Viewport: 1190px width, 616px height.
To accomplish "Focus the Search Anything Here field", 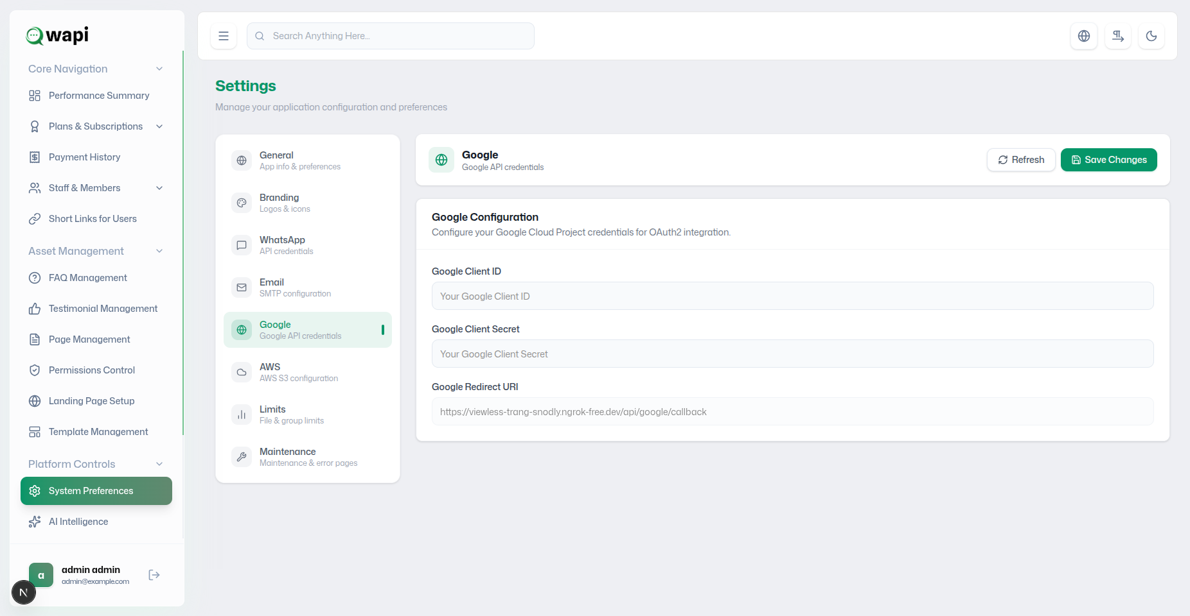I will pyautogui.click(x=391, y=36).
